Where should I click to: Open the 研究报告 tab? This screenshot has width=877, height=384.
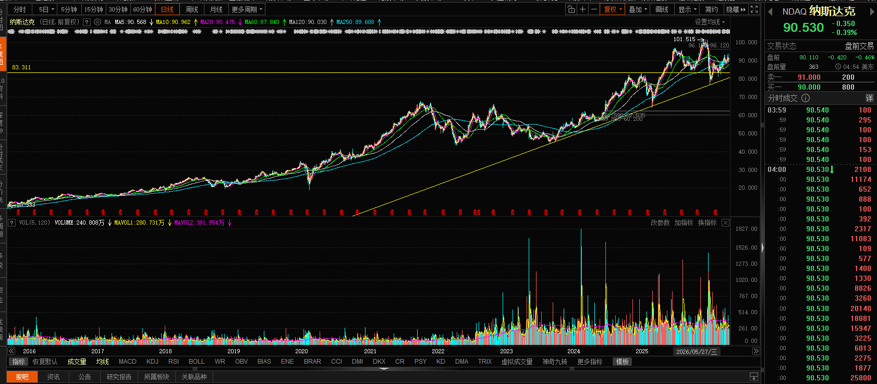[x=119, y=377]
